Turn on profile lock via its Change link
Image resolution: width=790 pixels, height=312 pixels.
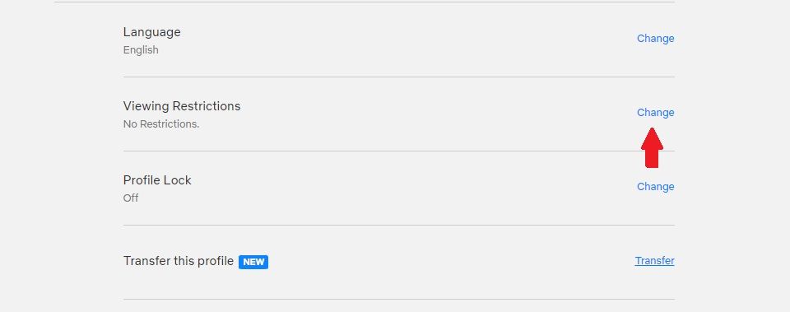656,187
